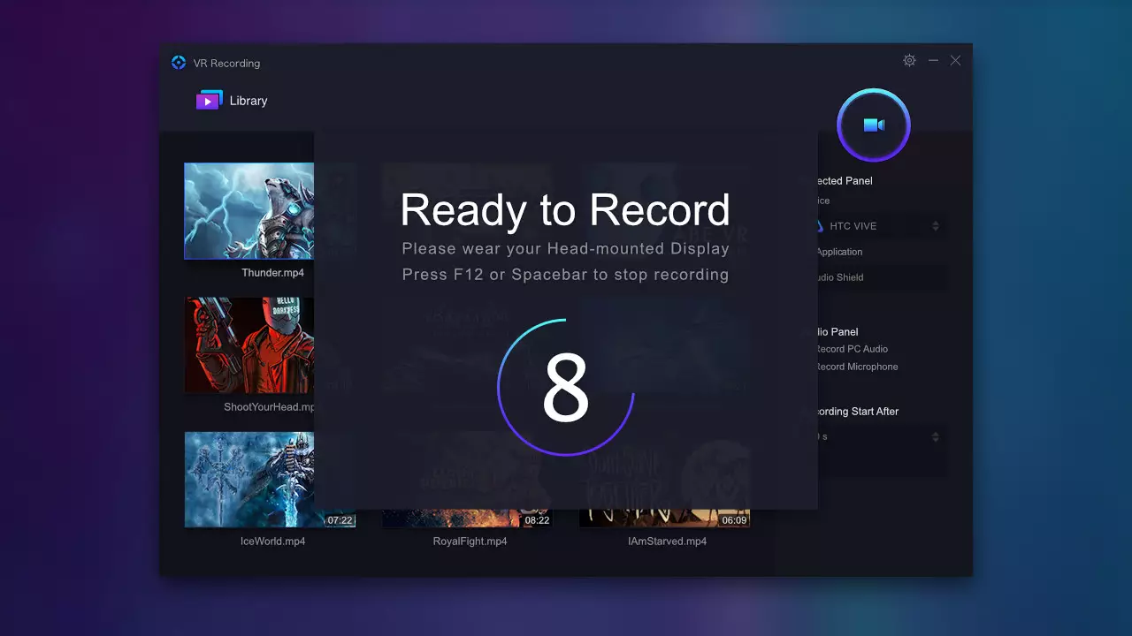Close the VR Recording window
The width and height of the screenshot is (1132, 636).
click(955, 60)
